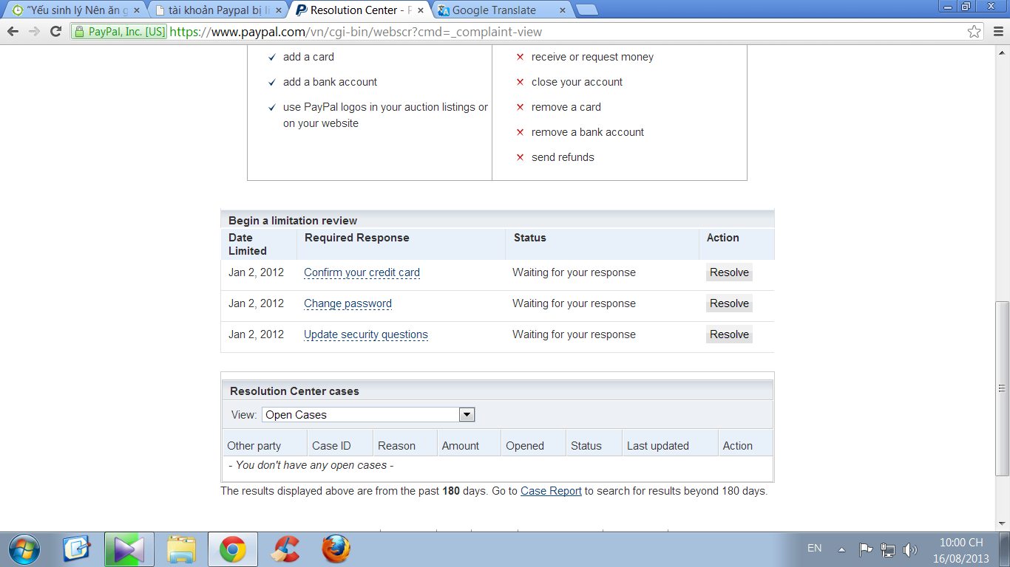
Task: Open Windows Explorer folder icon in taskbar
Action: (181, 549)
